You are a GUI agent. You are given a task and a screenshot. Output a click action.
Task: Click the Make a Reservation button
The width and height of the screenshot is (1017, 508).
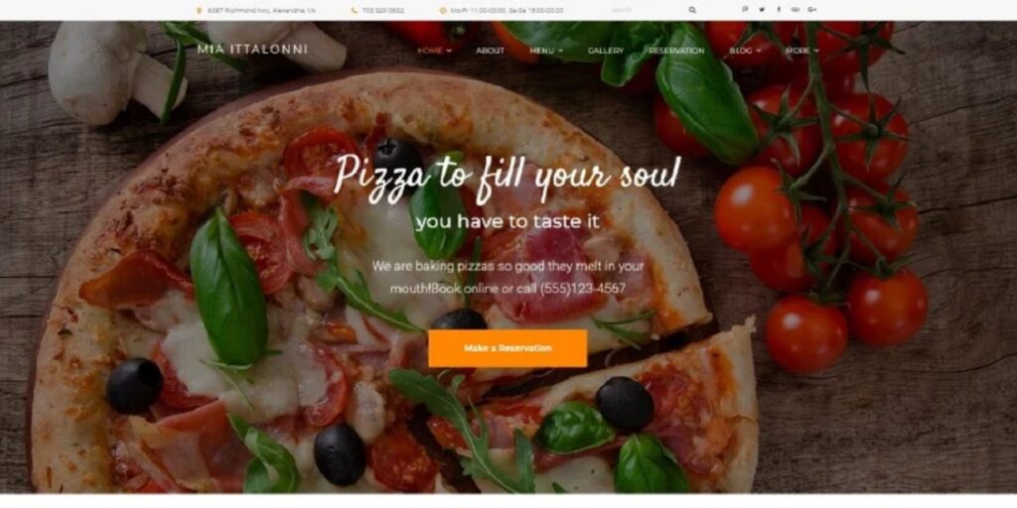click(x=508, y=348)
